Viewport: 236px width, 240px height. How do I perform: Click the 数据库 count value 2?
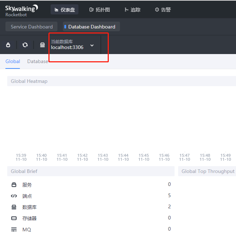point(170,206)
